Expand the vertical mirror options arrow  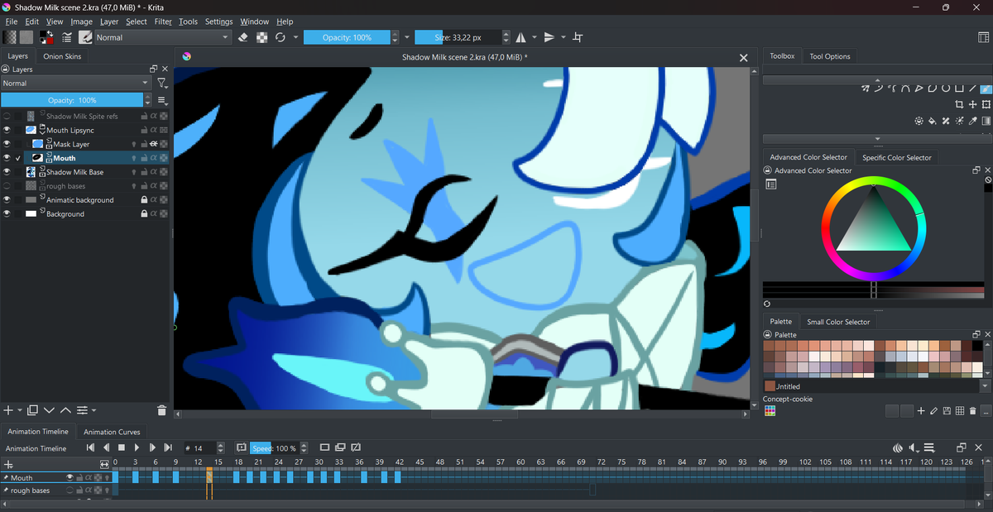tap(563, 37)
